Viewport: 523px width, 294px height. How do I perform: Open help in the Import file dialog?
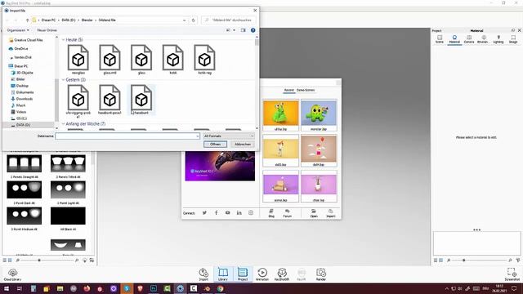click(x=253, y=30)
